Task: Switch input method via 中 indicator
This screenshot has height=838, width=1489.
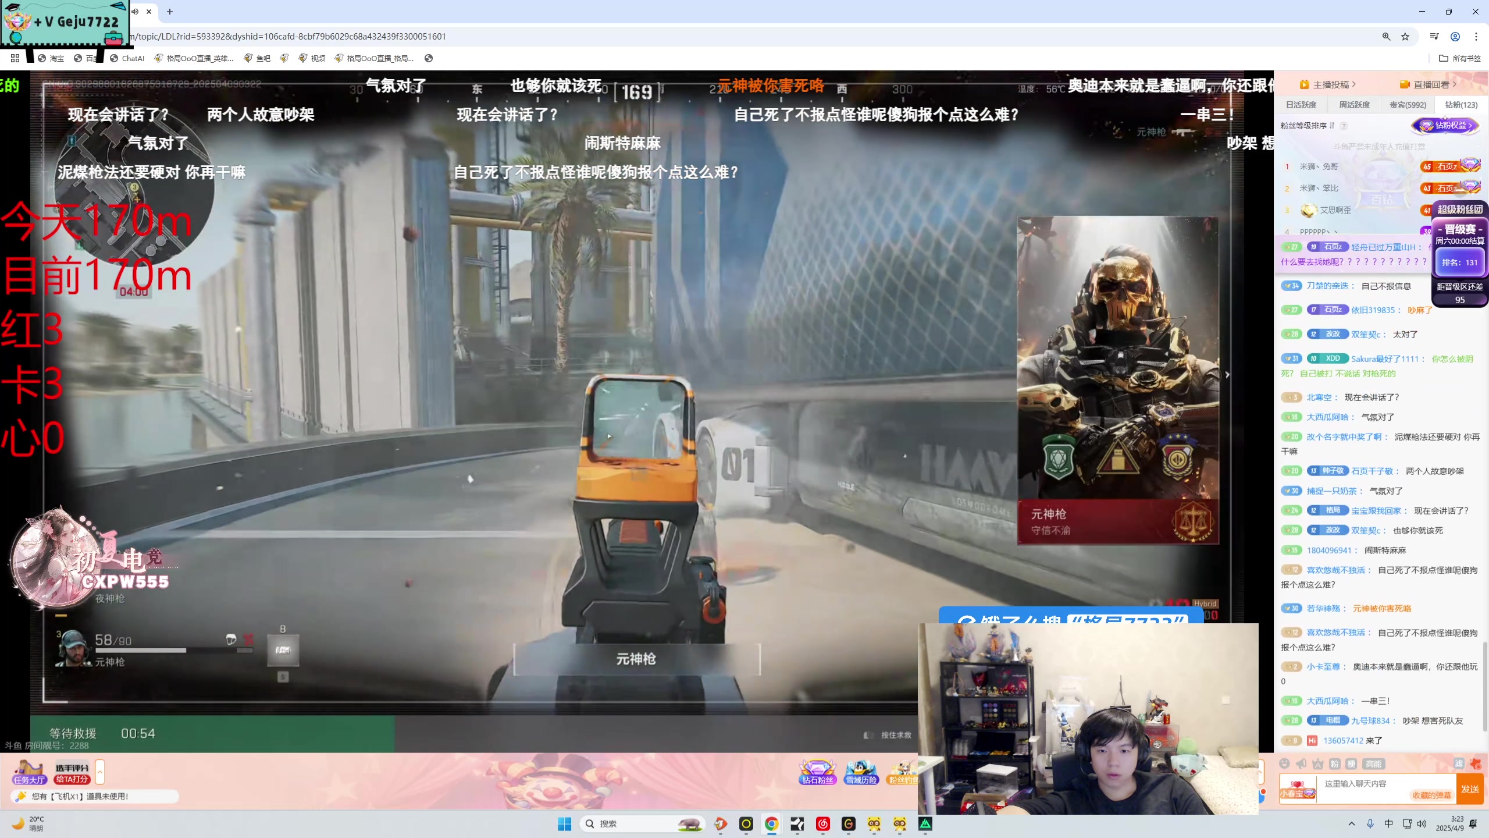Action: [1389, 823]
